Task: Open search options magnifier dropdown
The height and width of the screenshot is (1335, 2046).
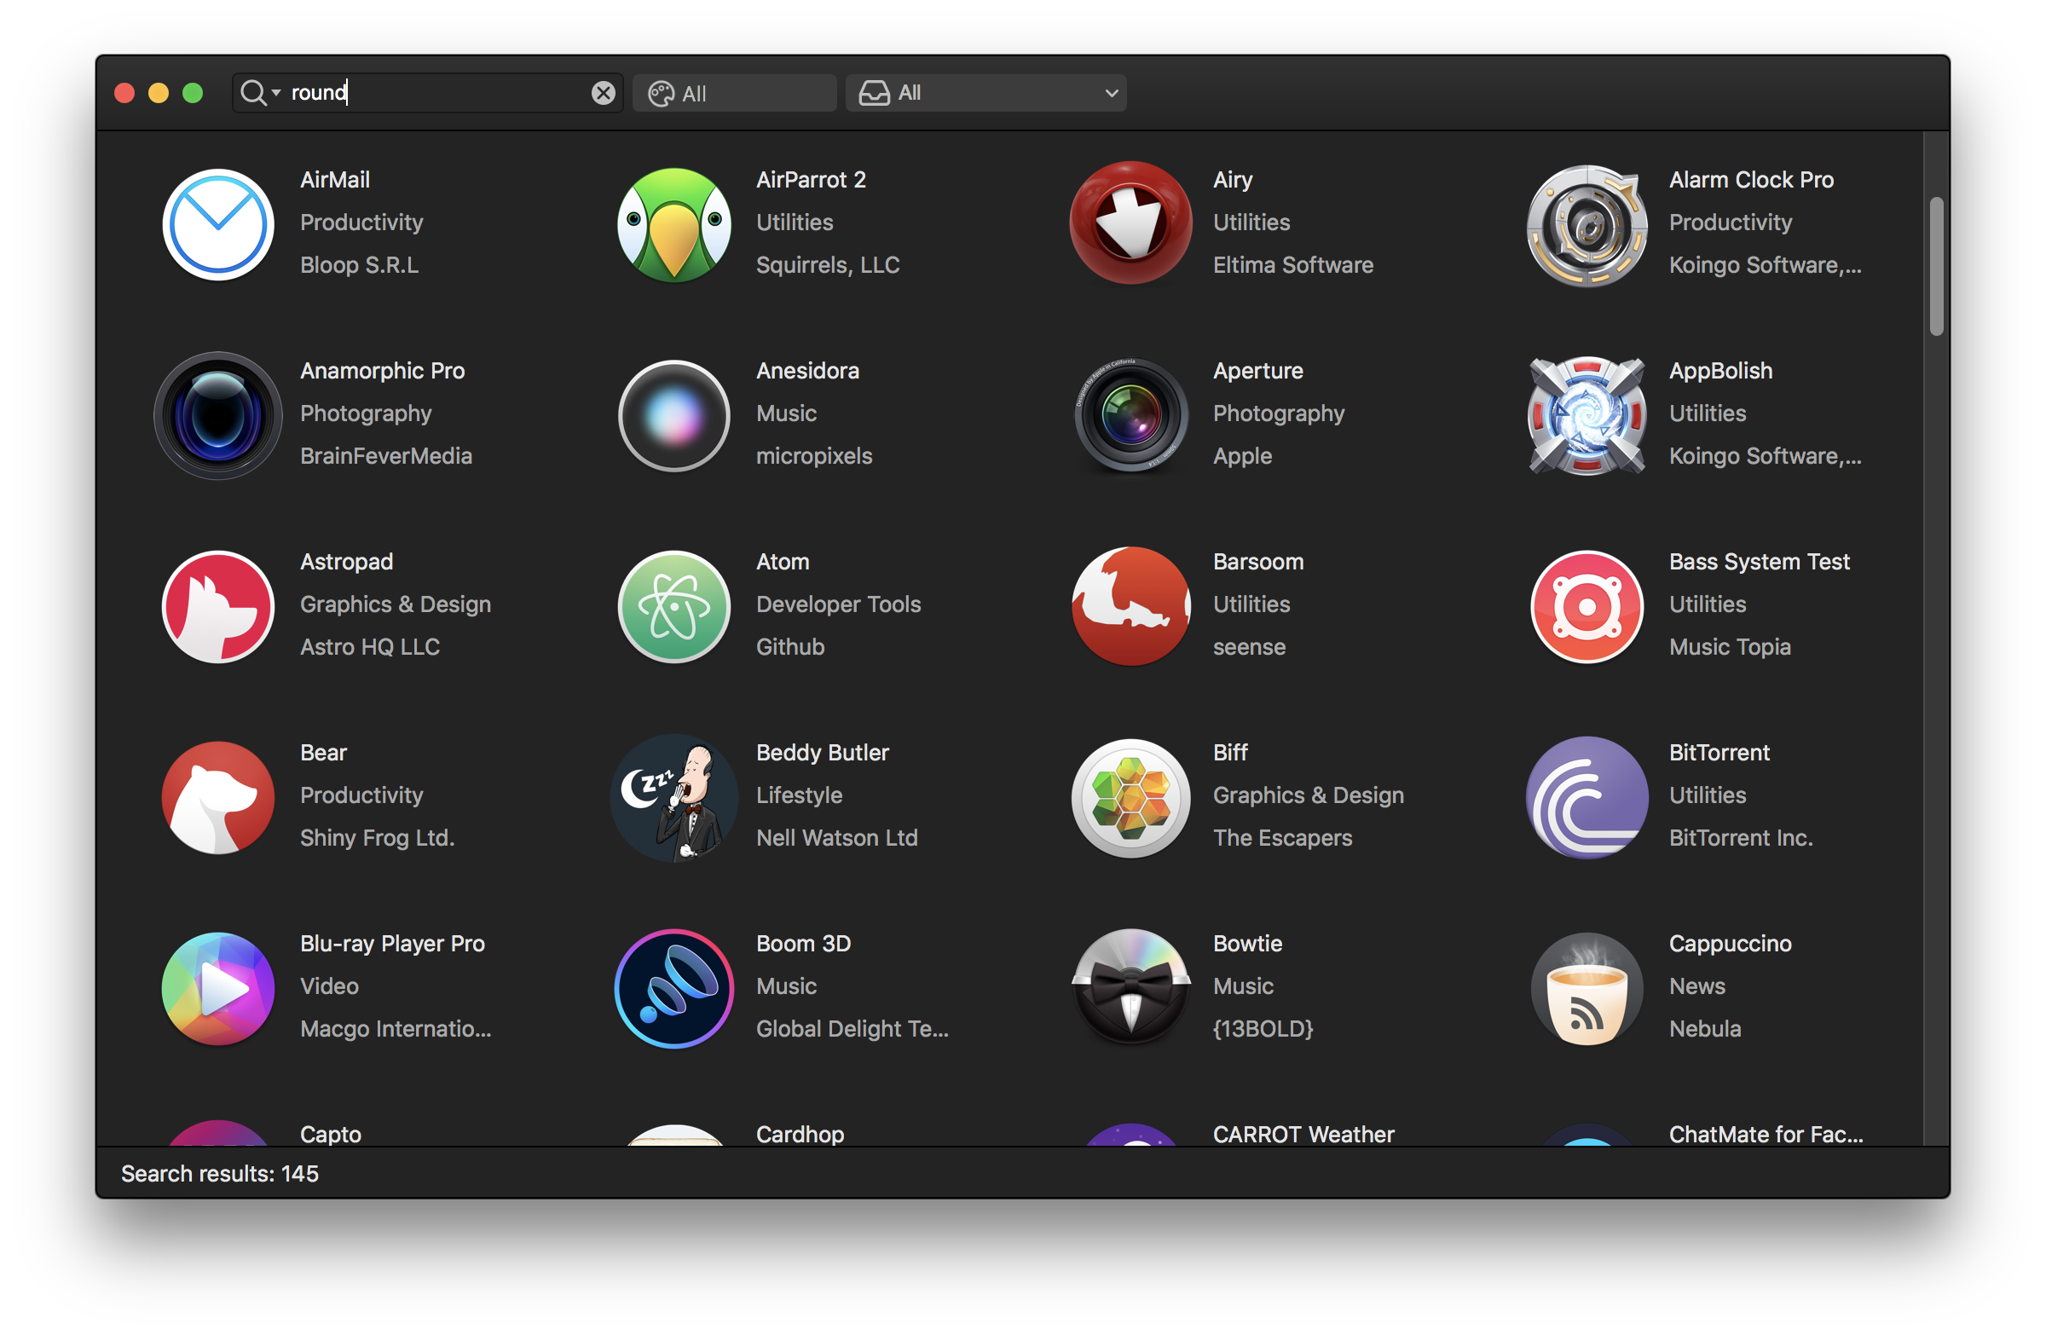Action: tap(261, 92)
